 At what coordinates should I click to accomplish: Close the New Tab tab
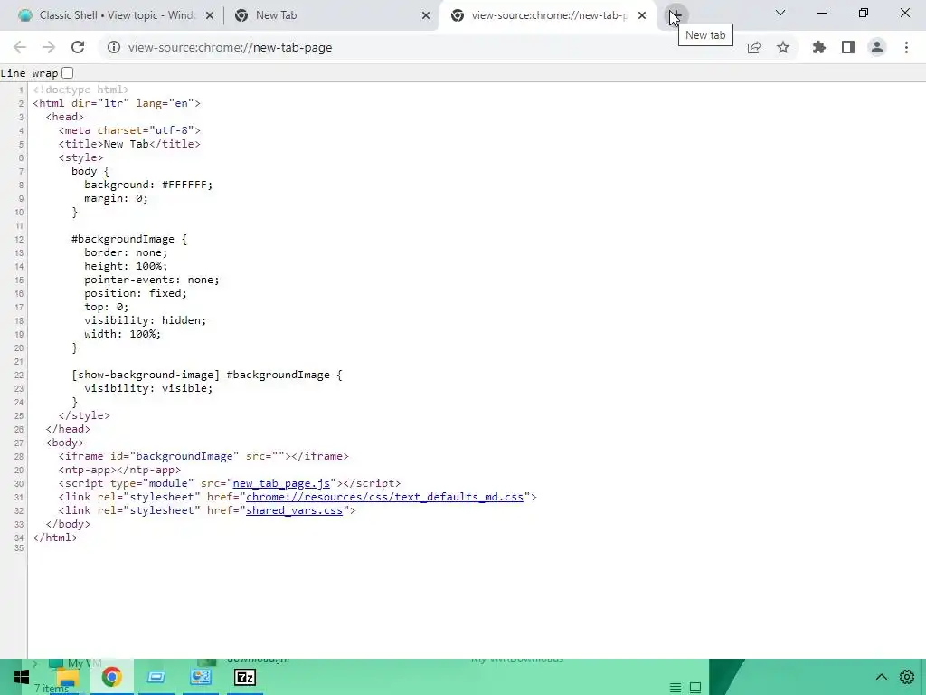(426, 15)
